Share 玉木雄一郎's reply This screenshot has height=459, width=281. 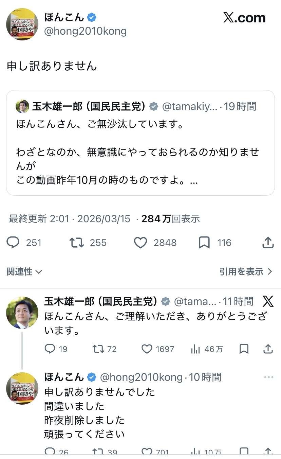268,349
